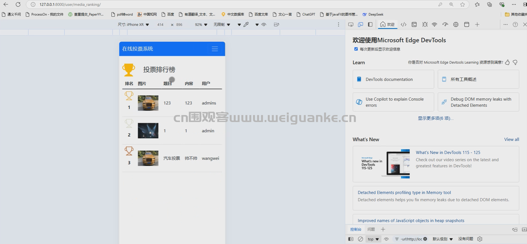Screen dimensions: 527x244
Task: Clear the console with the circle-slash icon
Action: 360,239
